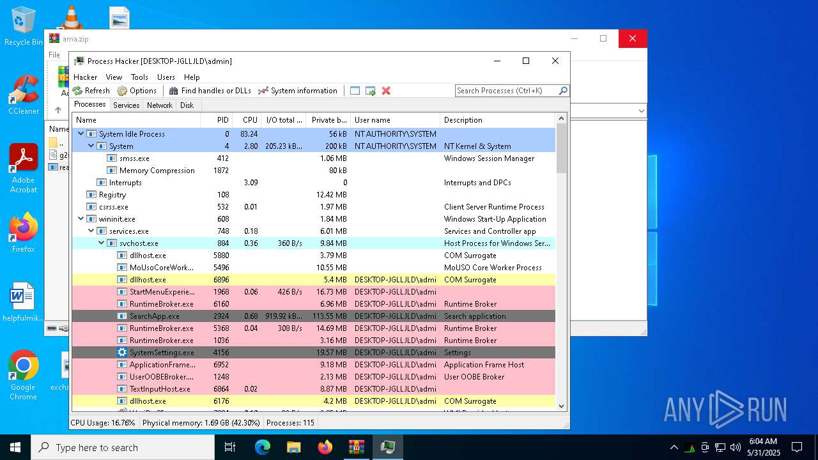Click the SystemSettings.exe gear icon
This screenshot has width=818, height=460.
click(122, 353)
